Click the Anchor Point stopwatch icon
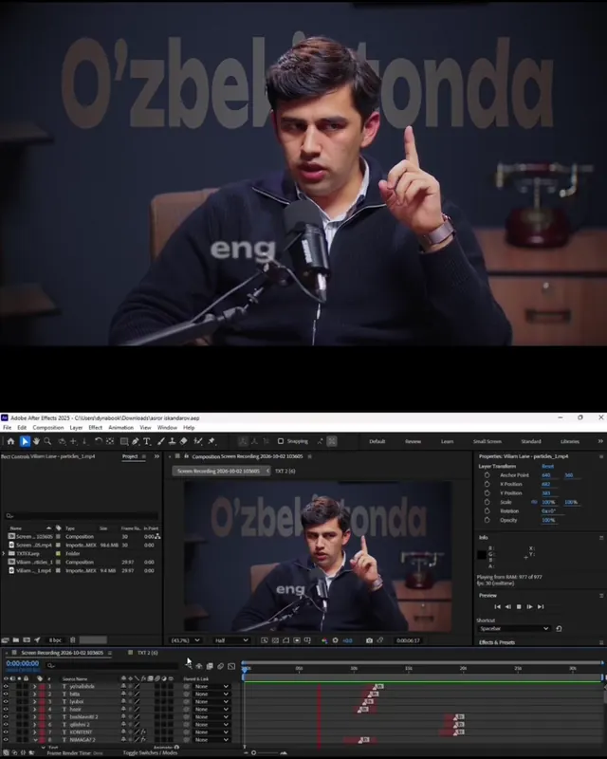Image resolution: width=607 pixels, height=759 pixels. (x=487, y=475)
